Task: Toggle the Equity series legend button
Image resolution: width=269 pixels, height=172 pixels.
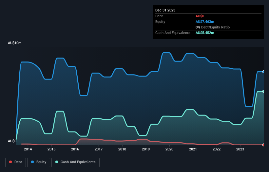Action: (39, 162)
